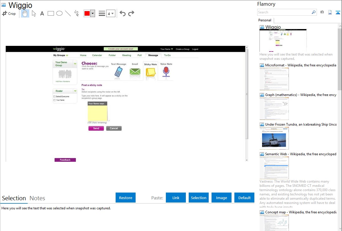Click the red color swatch
Screen dimensions: 342x231
point(87,13)
